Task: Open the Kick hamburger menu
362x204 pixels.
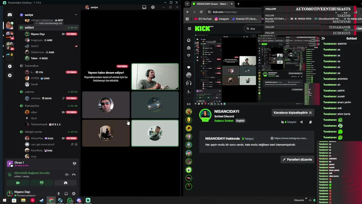Action: pyautogui.click(x=189, y=29)
